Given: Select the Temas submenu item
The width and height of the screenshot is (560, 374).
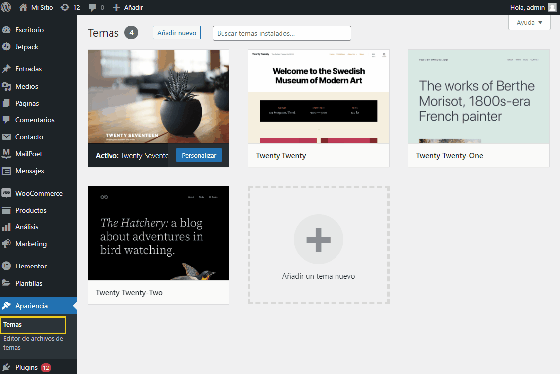Looking at the screenshot, I should (x=12, y=325).
